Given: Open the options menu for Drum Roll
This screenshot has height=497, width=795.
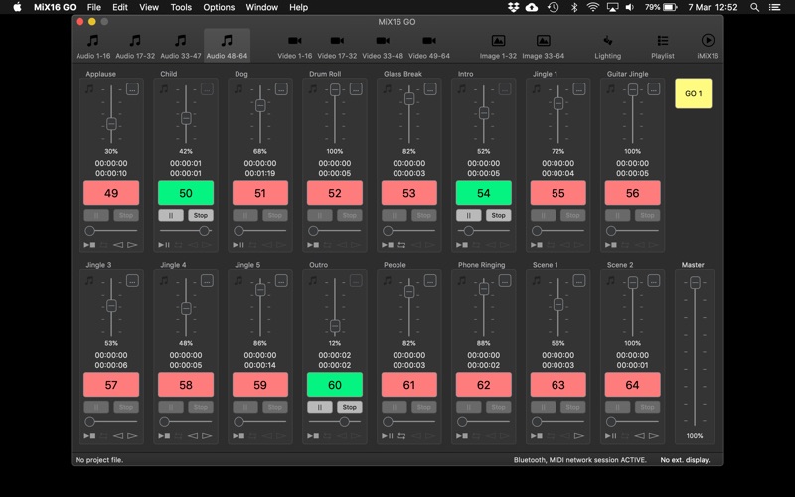Looking at the screenshot, I should [356, 89].
